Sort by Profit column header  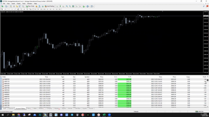point(204,77)
